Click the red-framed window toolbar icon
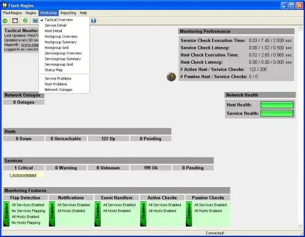Viewport: 305px width, 237px height. point(15,21)
